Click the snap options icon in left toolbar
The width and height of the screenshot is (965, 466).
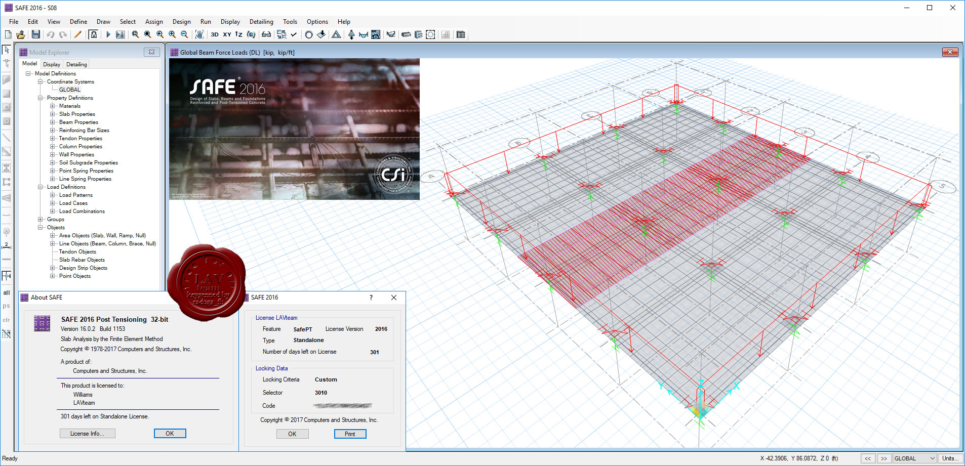coord(7,276)
